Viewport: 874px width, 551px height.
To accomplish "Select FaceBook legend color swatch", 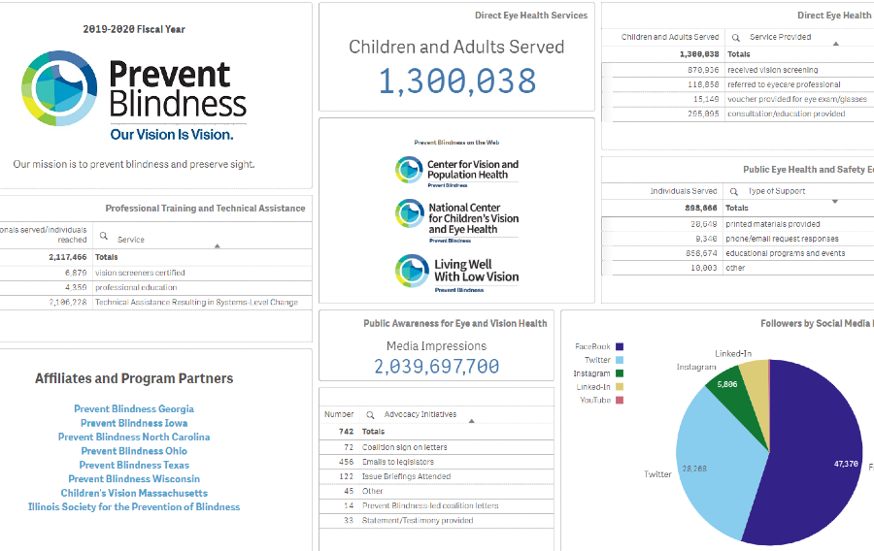I will tap(620, 346).
